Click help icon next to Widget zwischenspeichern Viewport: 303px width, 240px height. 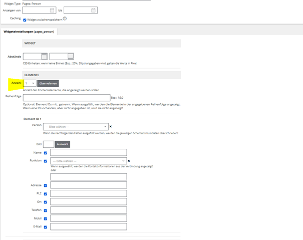[65, 19]
